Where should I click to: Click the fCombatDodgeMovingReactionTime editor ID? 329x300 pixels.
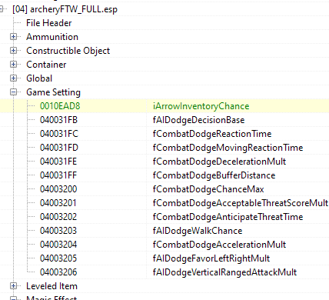[228, 148]
